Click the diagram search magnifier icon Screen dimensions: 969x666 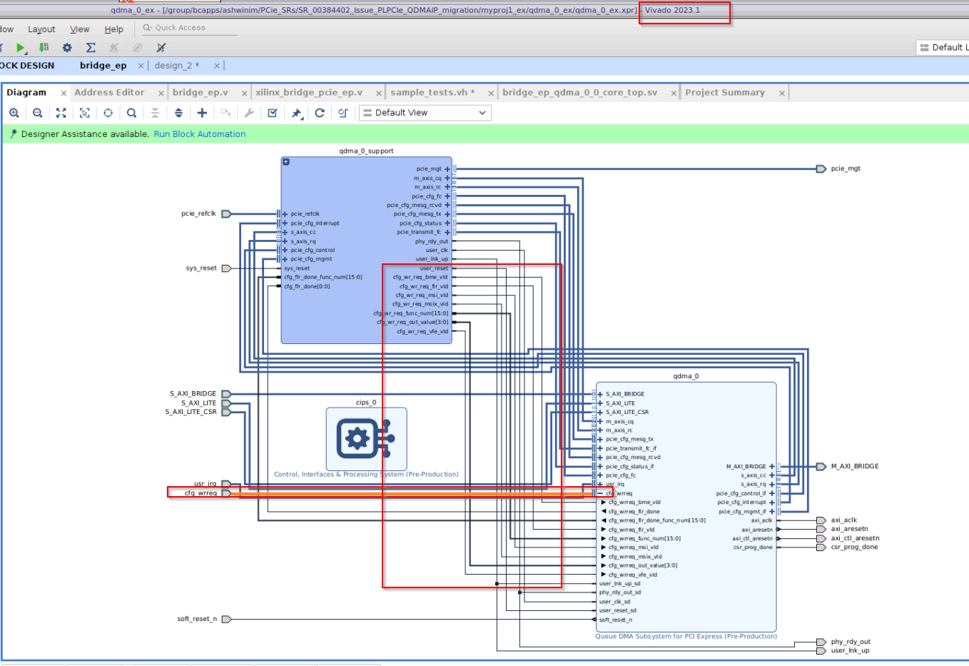pos(132,113)
